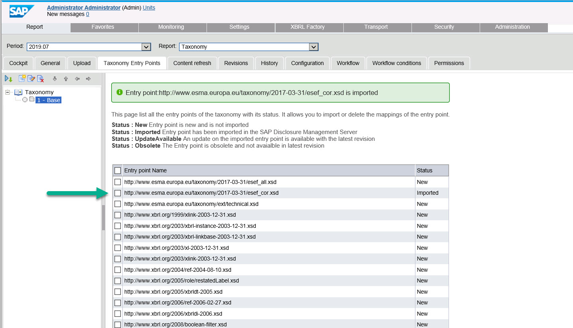Check the ref-2006-02-27.xsd box

pyautogui.click(x=118, y=302)
